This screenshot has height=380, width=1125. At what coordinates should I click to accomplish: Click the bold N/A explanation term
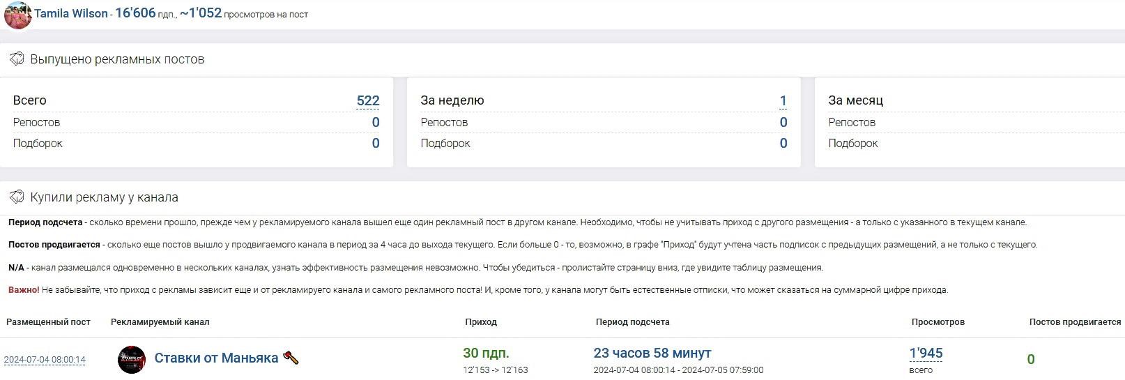(x=16, y=268)
